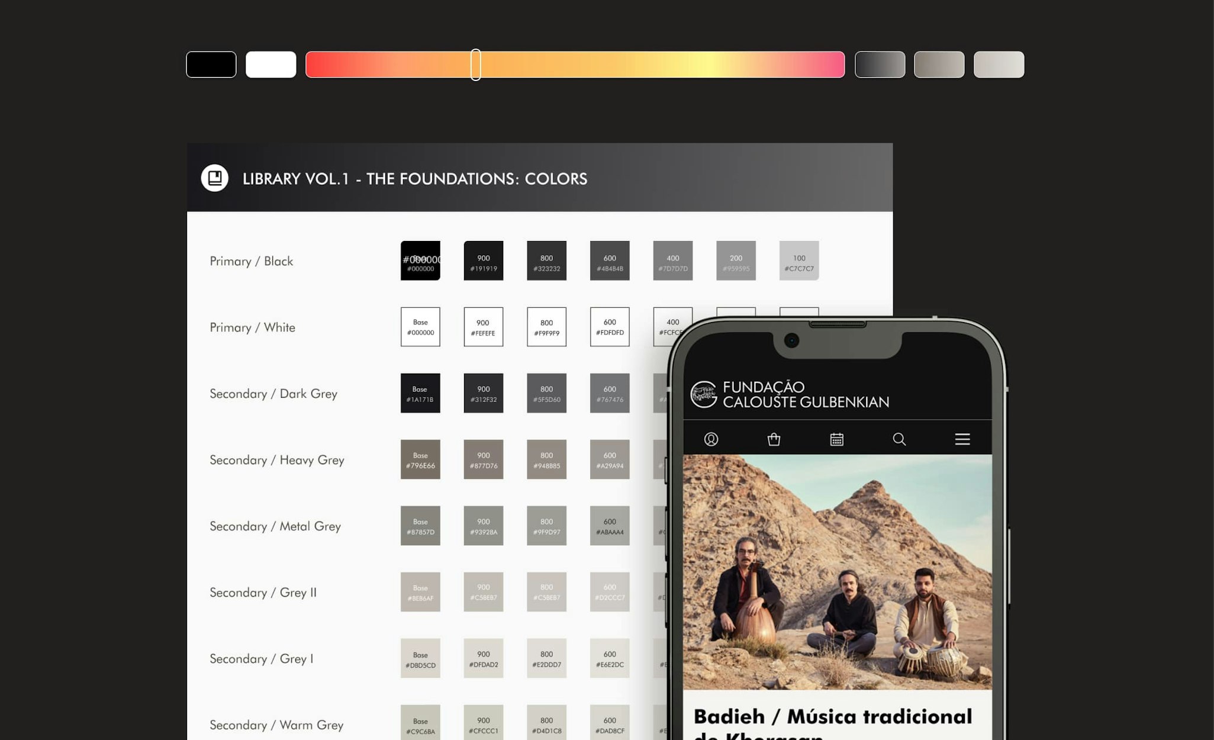
Task: Select the black swatch in top bar
Action: (x=211, y=65)
